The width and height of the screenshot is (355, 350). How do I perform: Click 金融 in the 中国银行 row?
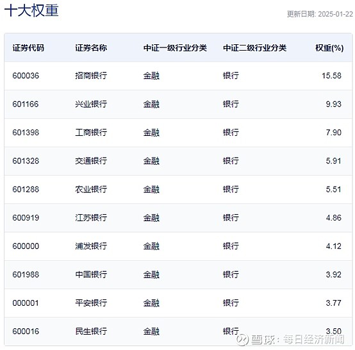pyautogui.click(x=151, y=274)
